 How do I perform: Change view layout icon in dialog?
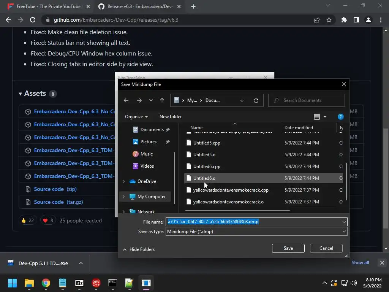pyautogui.click(x=316, y=117)
